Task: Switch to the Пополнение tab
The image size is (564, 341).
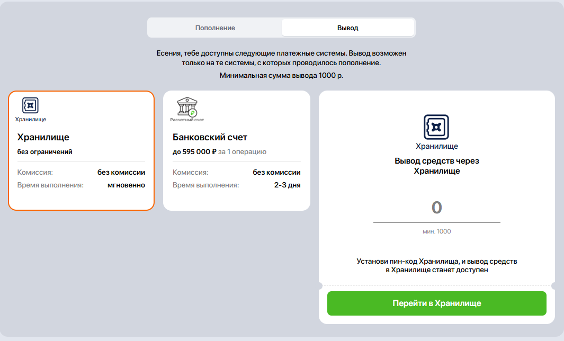Action: pos(215,28)
